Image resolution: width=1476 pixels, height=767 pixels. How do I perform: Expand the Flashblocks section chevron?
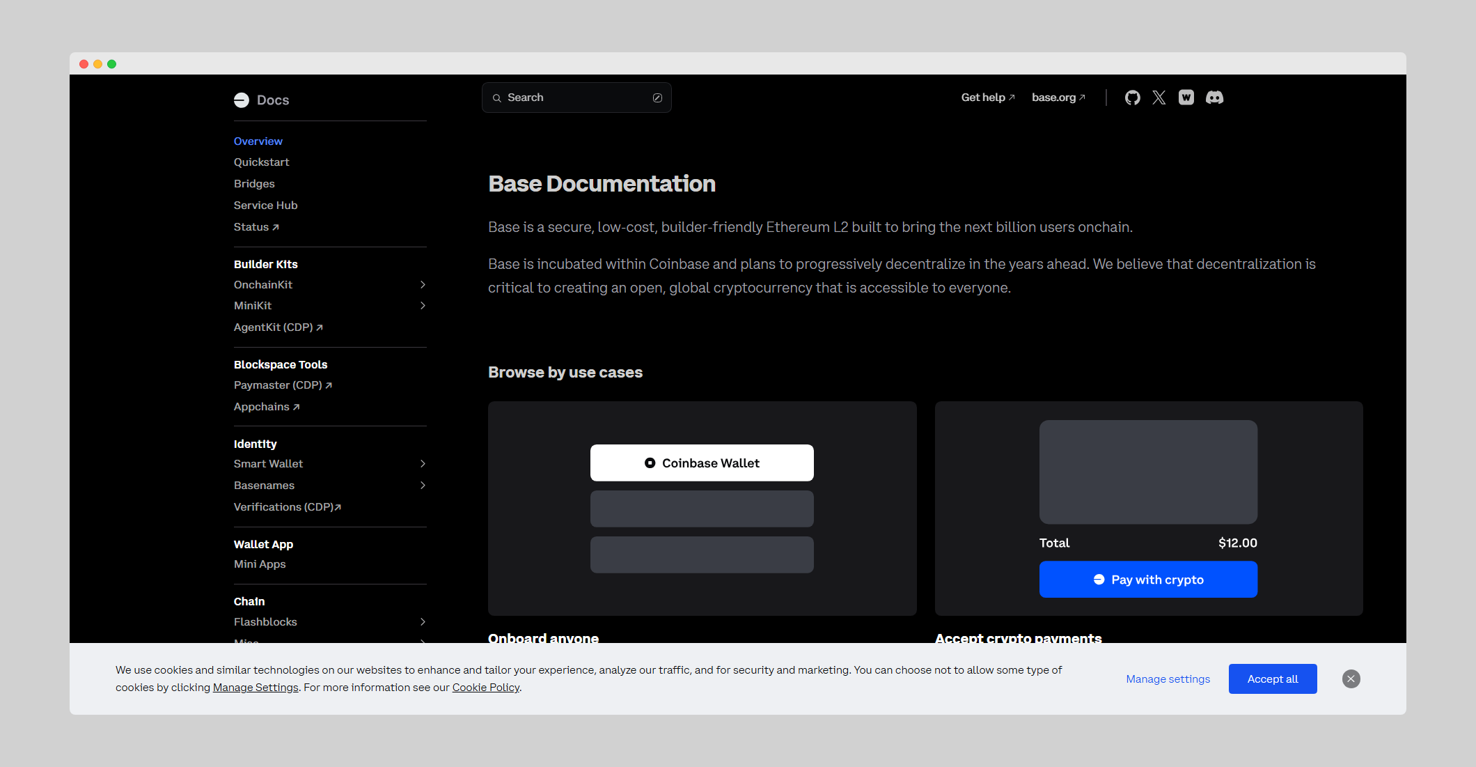coord(423,622)
